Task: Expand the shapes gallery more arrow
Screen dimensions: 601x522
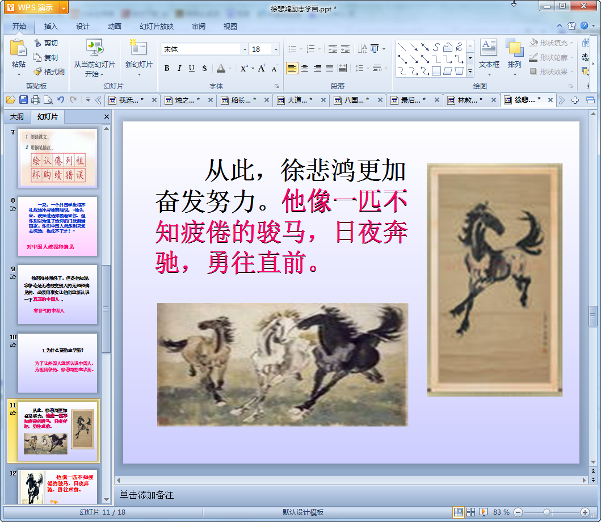Action: (x=470, y=71)
